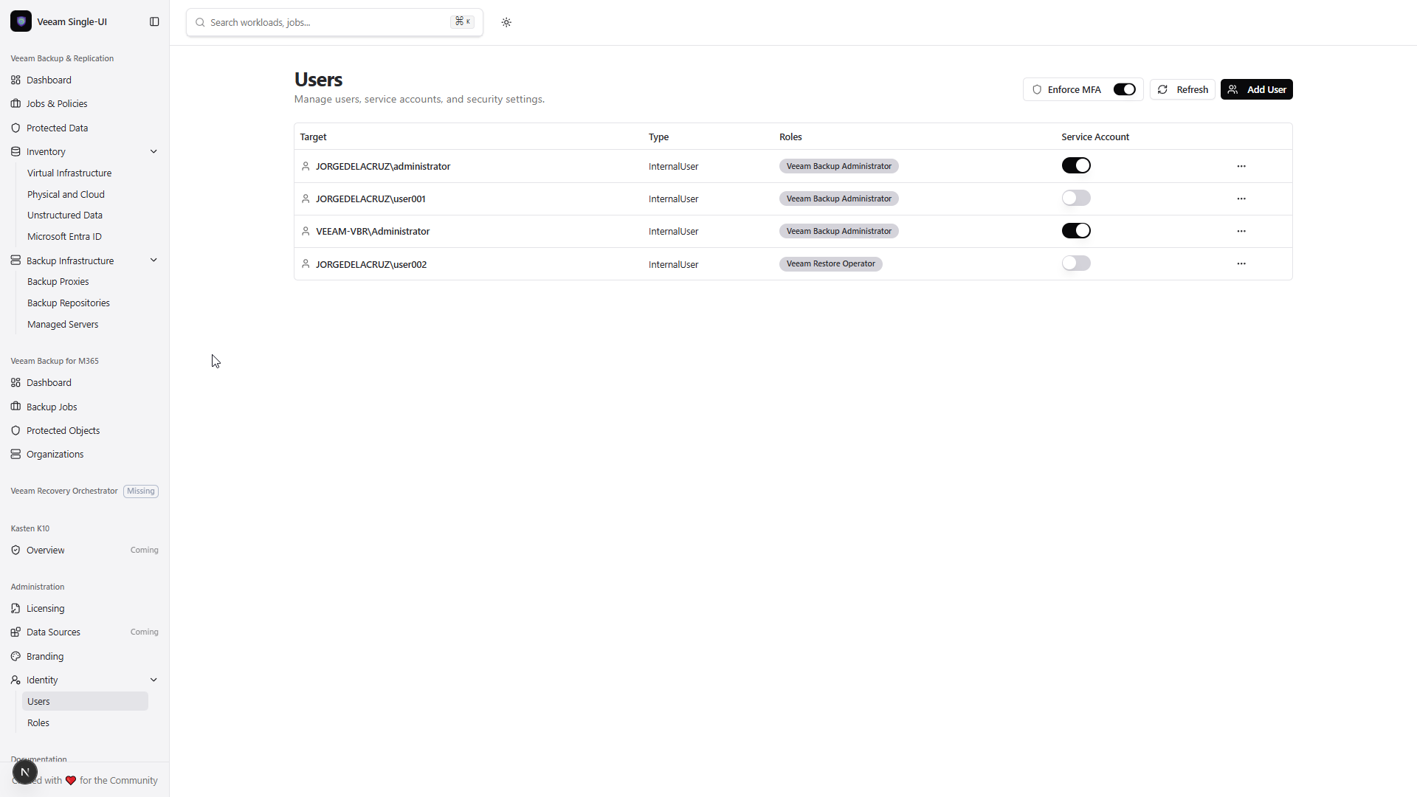This screenshot has height=797, width=1417.
Task: Open options menu for JORGEDELACRUZ\administrator
Action: click(x=1241, y=166)
